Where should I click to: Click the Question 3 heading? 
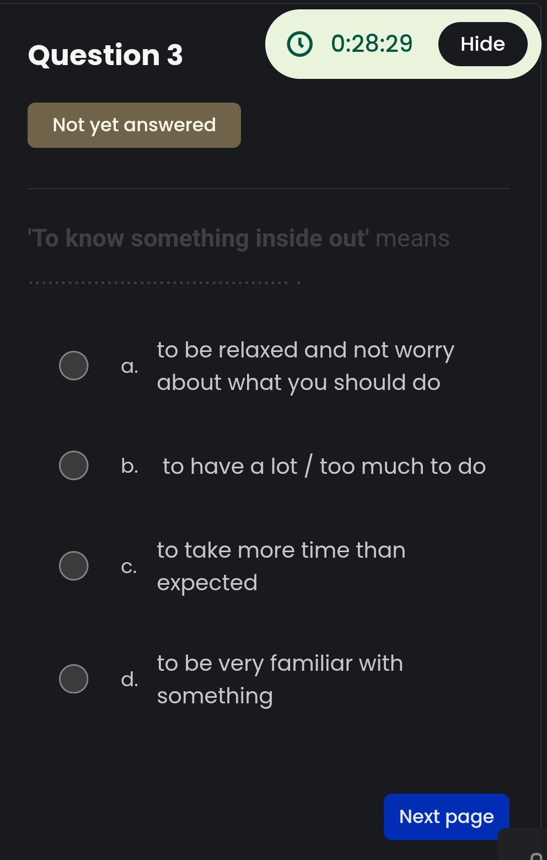point(105,55)
